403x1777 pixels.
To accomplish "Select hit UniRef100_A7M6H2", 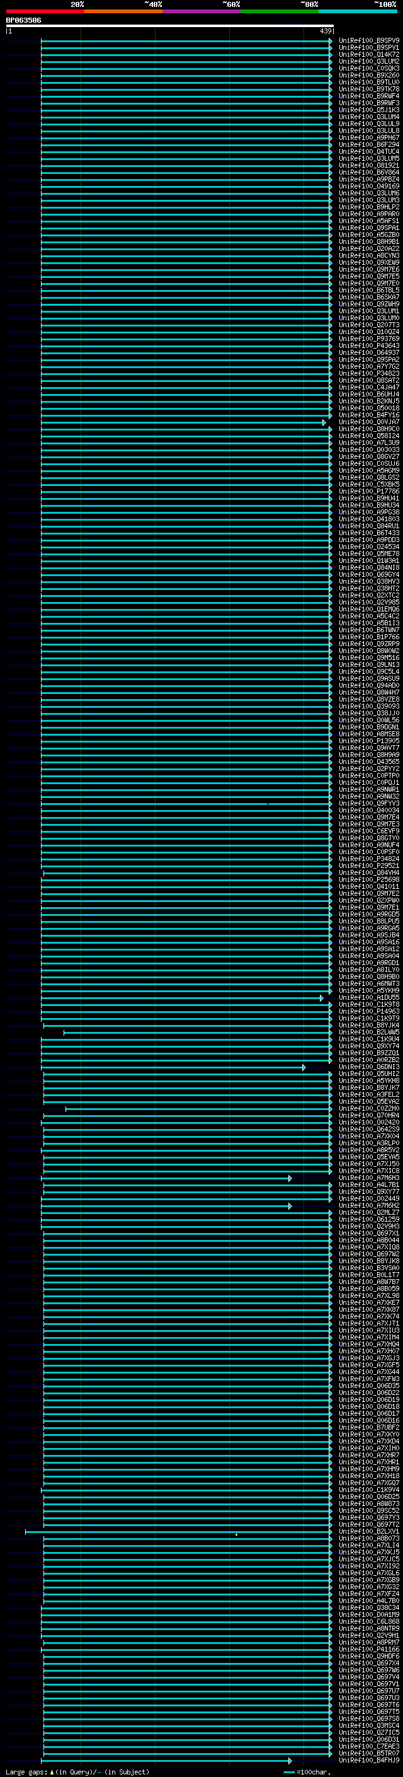I will click(369, 1206).
